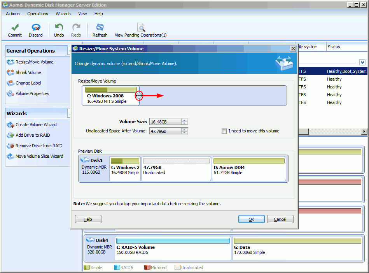The image size is (369, 273).
Task: Select D: Aomei DDM partition in preview
Action: pyautogui.click(x=249, y=169)
